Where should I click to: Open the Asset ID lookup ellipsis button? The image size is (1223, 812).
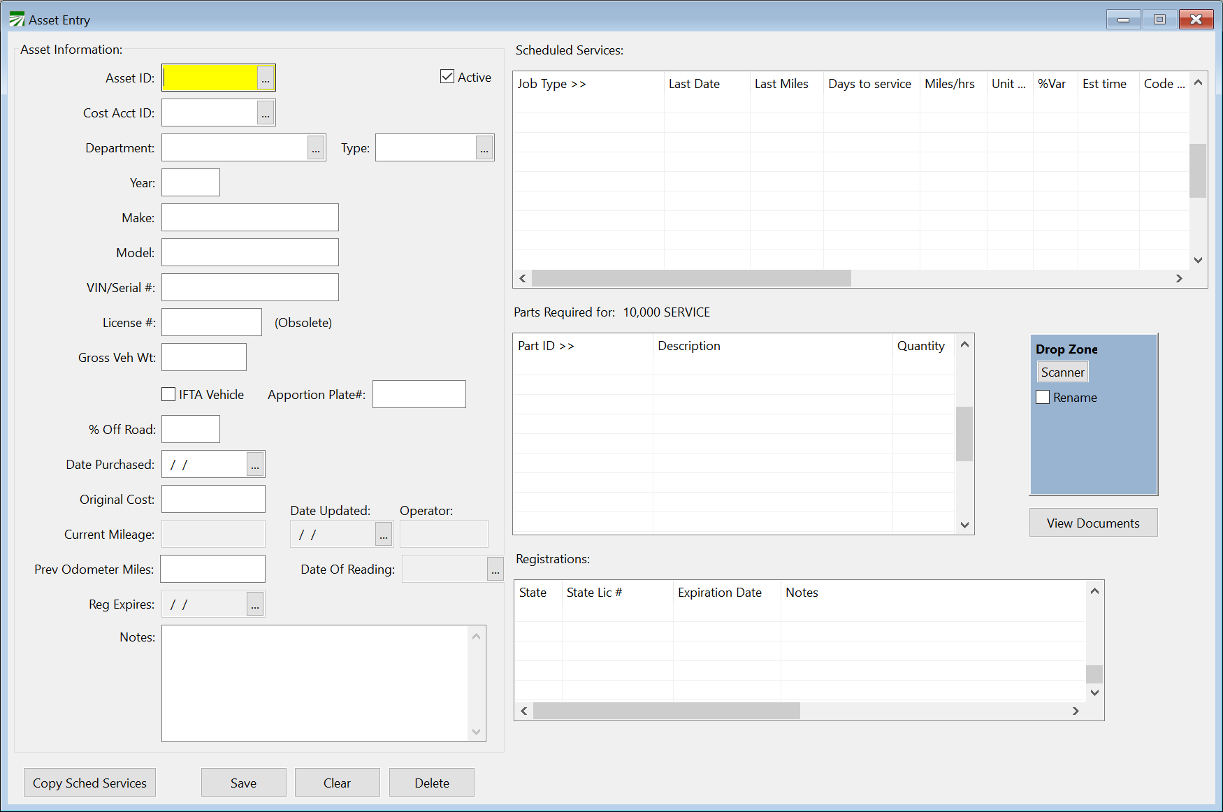tap(266, 78)
